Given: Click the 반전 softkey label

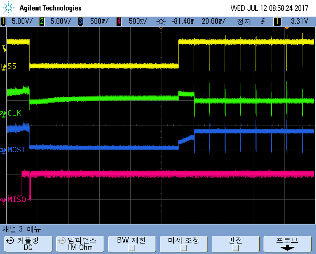Looking at the screenshot, I should (x=235, y=240).
